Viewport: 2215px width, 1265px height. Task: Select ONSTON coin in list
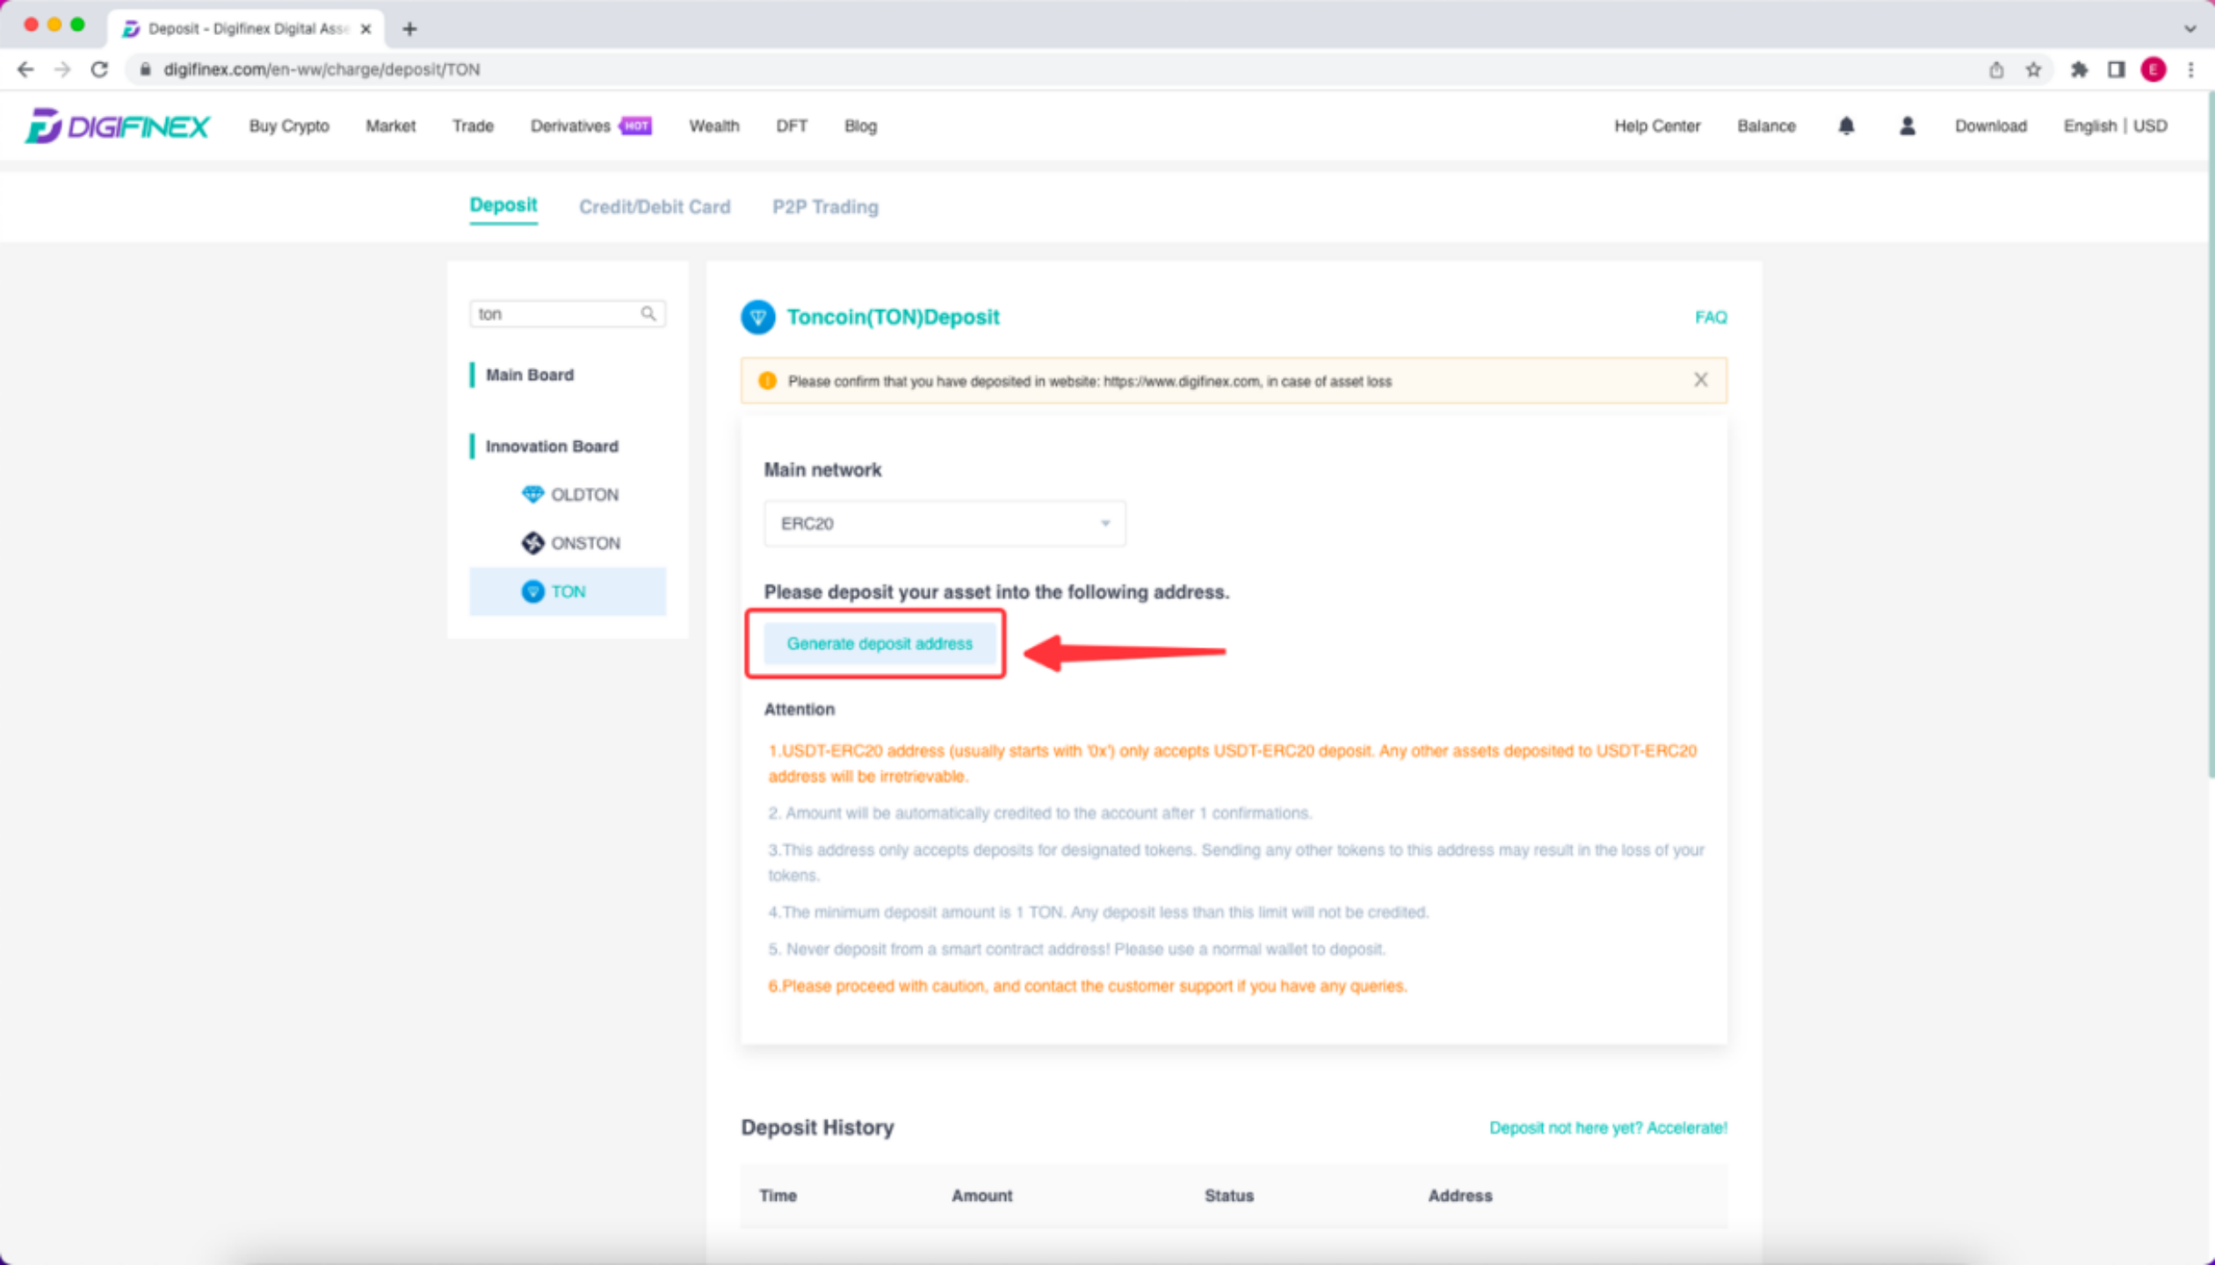(x=568, y=543)
